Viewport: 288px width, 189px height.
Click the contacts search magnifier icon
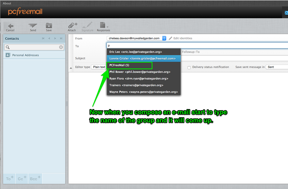point(8,47)
